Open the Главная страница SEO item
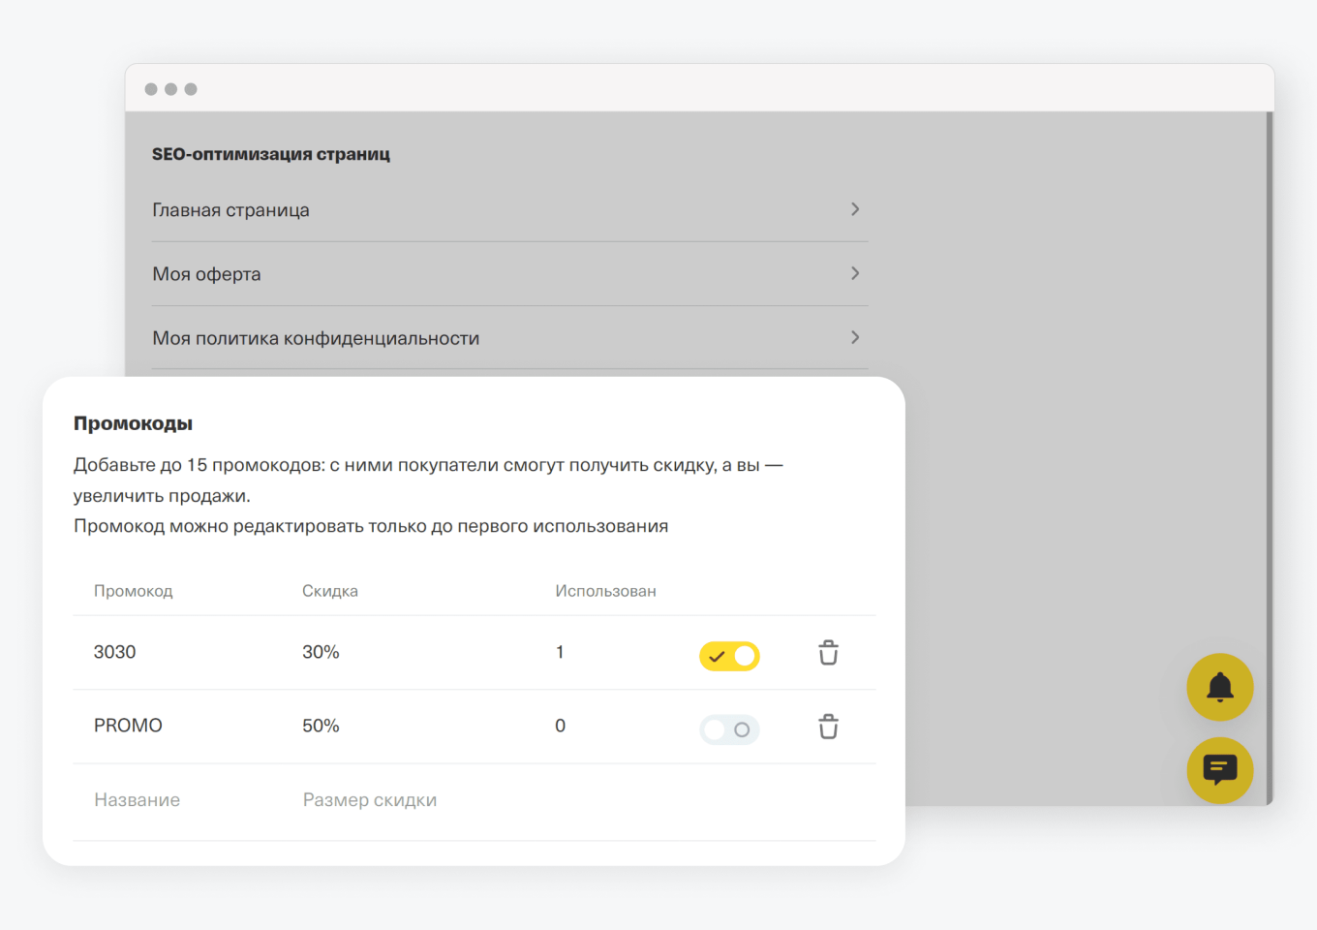 [231, 210]
